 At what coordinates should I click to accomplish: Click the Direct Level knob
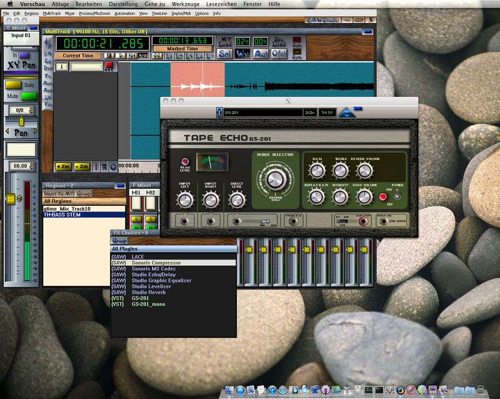click(237, 200)
